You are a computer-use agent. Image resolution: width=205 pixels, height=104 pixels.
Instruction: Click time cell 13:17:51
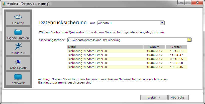click(x=176, y=51)
